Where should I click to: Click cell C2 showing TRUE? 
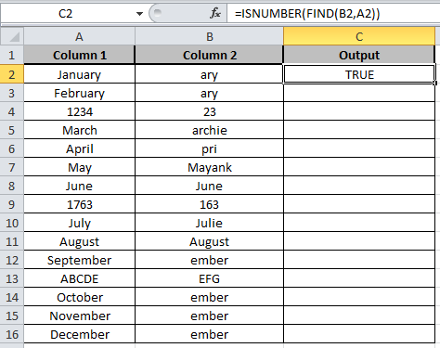coord(359,74)
